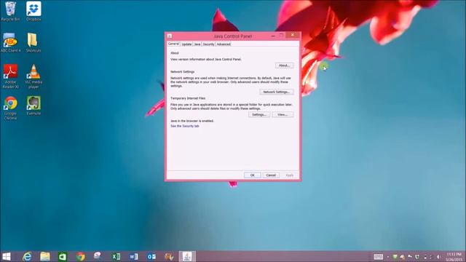Open Word from the taskbar
The height and width of the screenshot is (262, 466).
133,256
